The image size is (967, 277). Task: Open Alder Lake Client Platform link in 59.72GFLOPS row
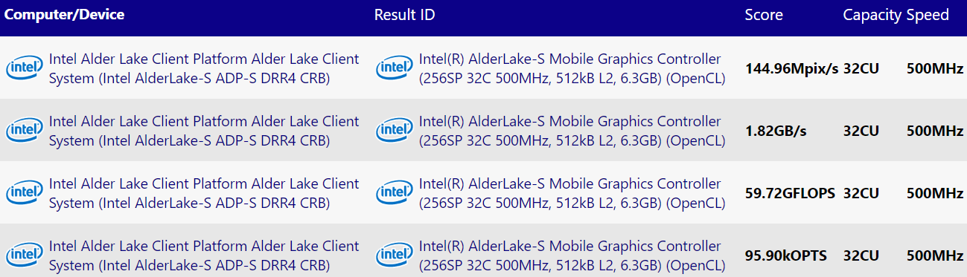pyautogui.click(x=204, y=193)
